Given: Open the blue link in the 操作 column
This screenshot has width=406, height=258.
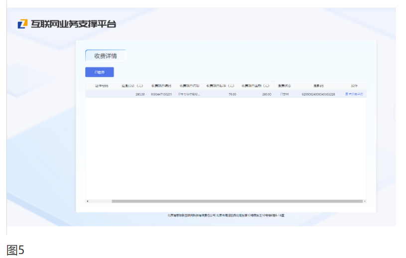Looking at the screenshot, I should coord(354,94).
